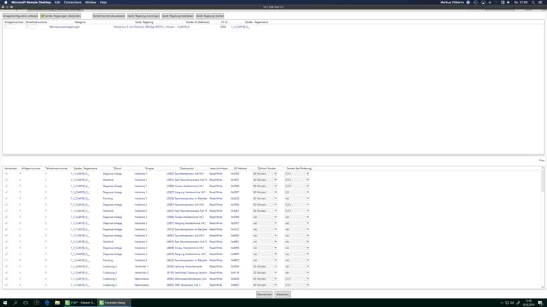Click the Datenpunkt column header

187,168
